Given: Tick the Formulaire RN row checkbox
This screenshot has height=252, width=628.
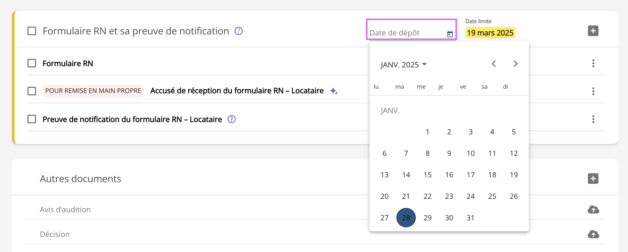Looking at the screenshot, I should (32, 63).
